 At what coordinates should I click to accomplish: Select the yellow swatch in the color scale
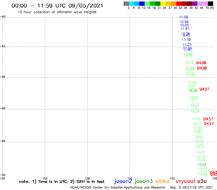pyautogui.click(x=163, y=4)
